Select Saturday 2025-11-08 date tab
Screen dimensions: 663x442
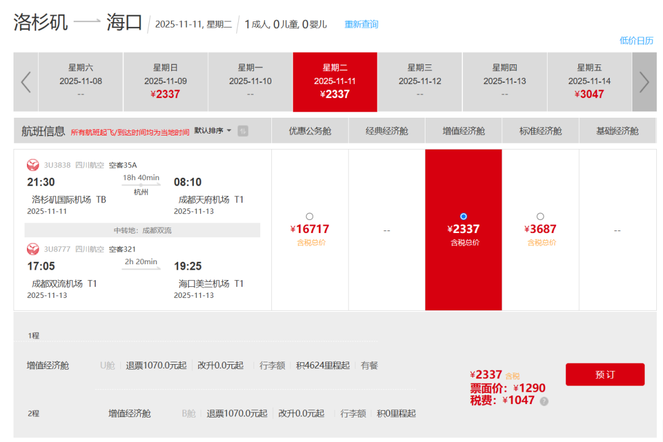coord(81,82)
